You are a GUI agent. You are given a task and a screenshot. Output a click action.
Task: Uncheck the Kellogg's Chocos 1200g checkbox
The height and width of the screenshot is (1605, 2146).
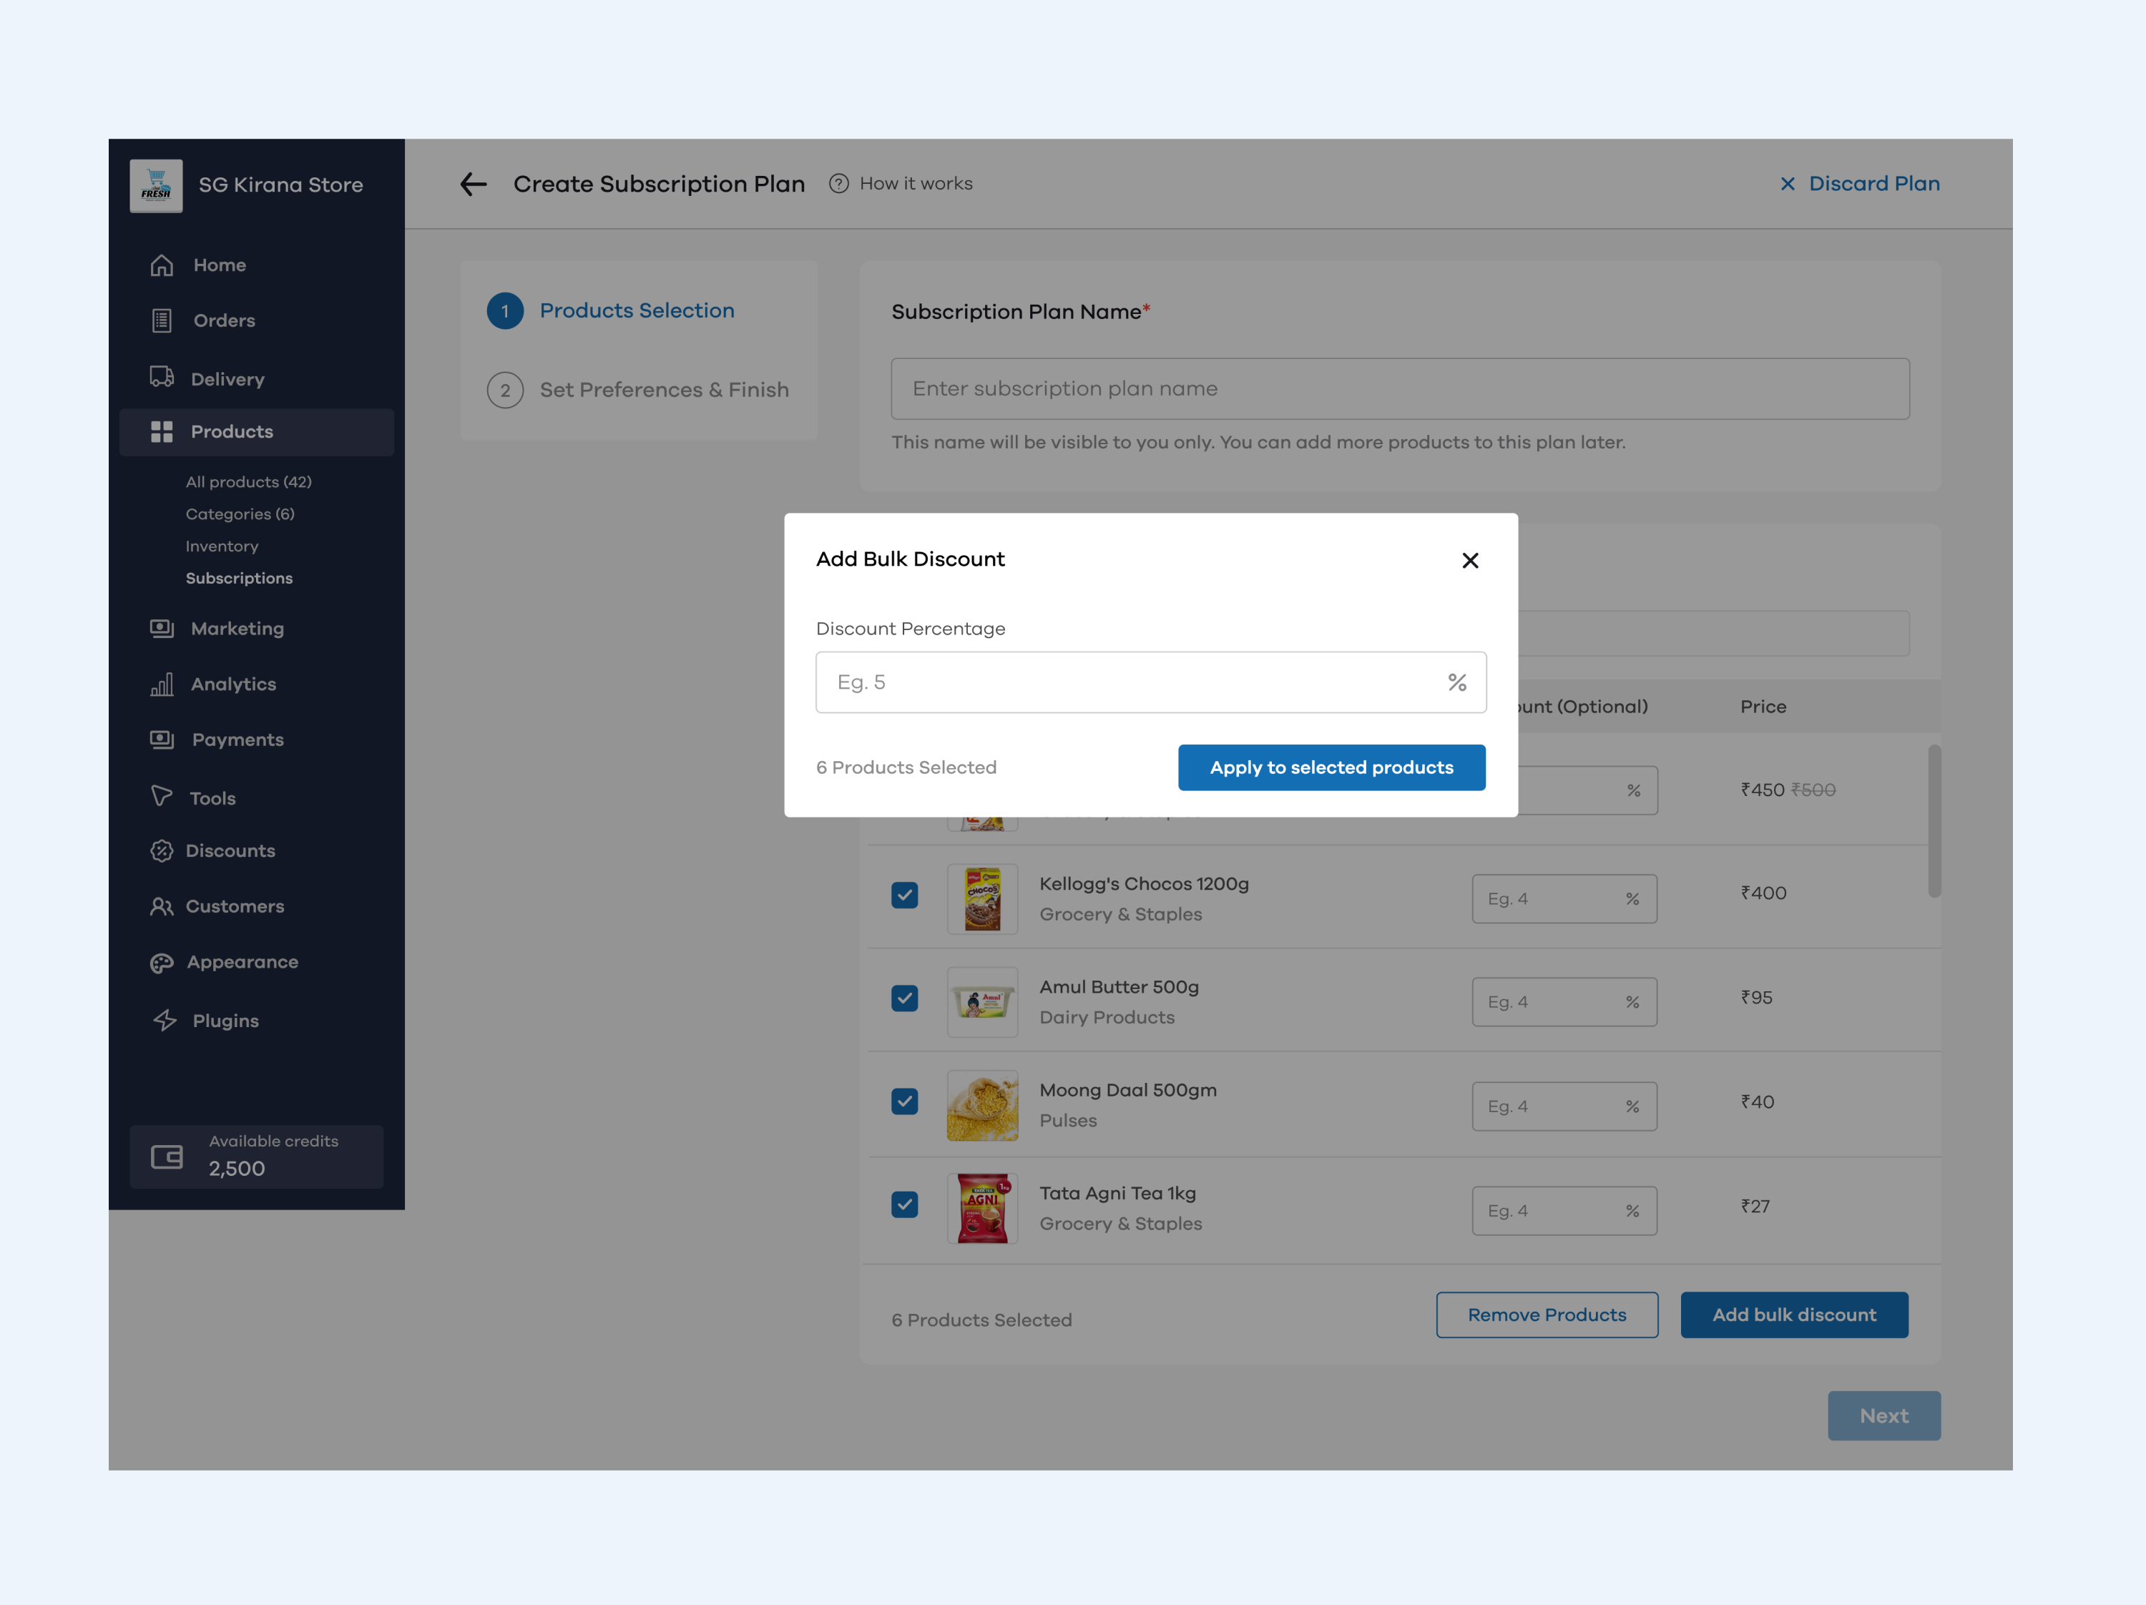[x=904, y=895]
